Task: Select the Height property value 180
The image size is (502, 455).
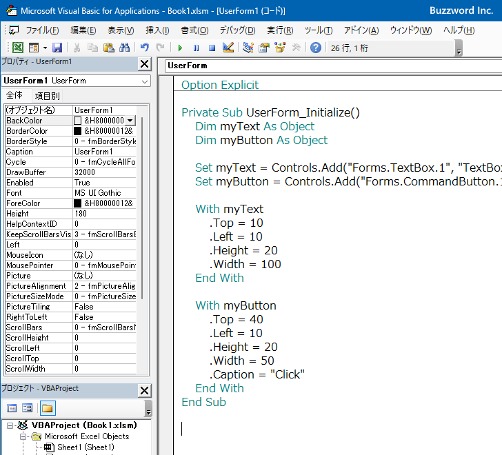Action: pyautogui.click(x=104, y=214)
